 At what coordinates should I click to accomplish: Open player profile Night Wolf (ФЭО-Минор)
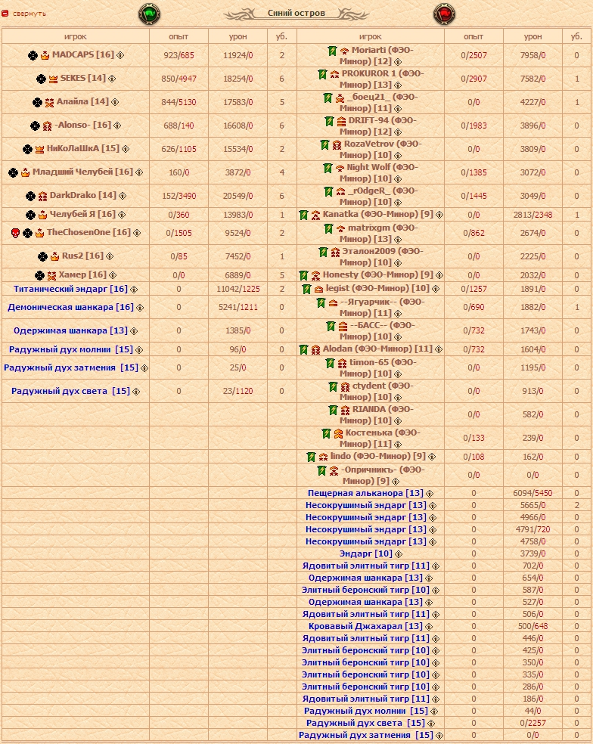[378, 172]
